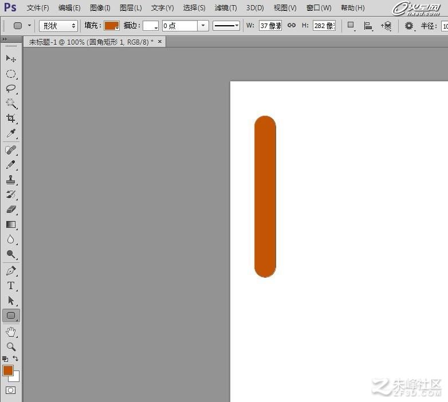Open the fill color swatch picker
The image size is (448, 402).
point(112,26)
